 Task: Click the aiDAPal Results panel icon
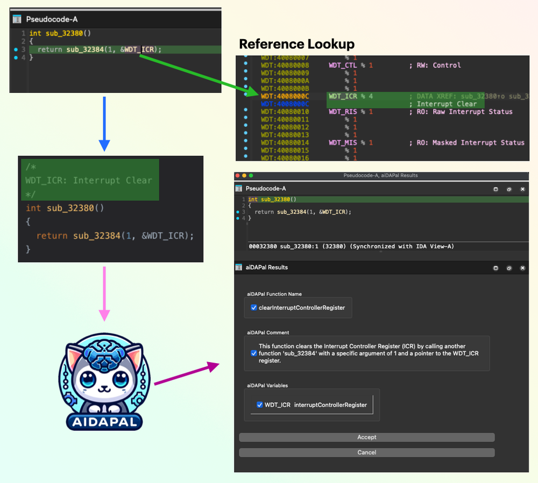pos(239,267)
